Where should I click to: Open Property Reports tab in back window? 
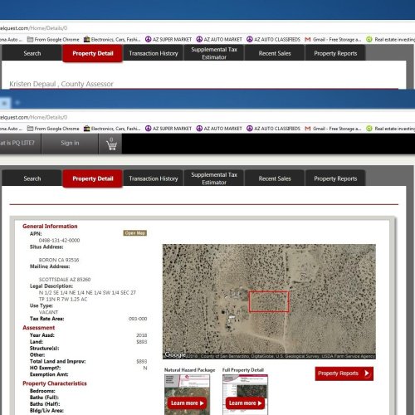point(335,53)
